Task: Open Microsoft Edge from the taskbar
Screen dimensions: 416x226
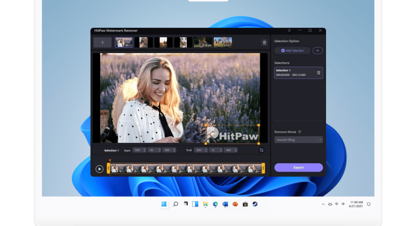Action: (x=215, y=204)
